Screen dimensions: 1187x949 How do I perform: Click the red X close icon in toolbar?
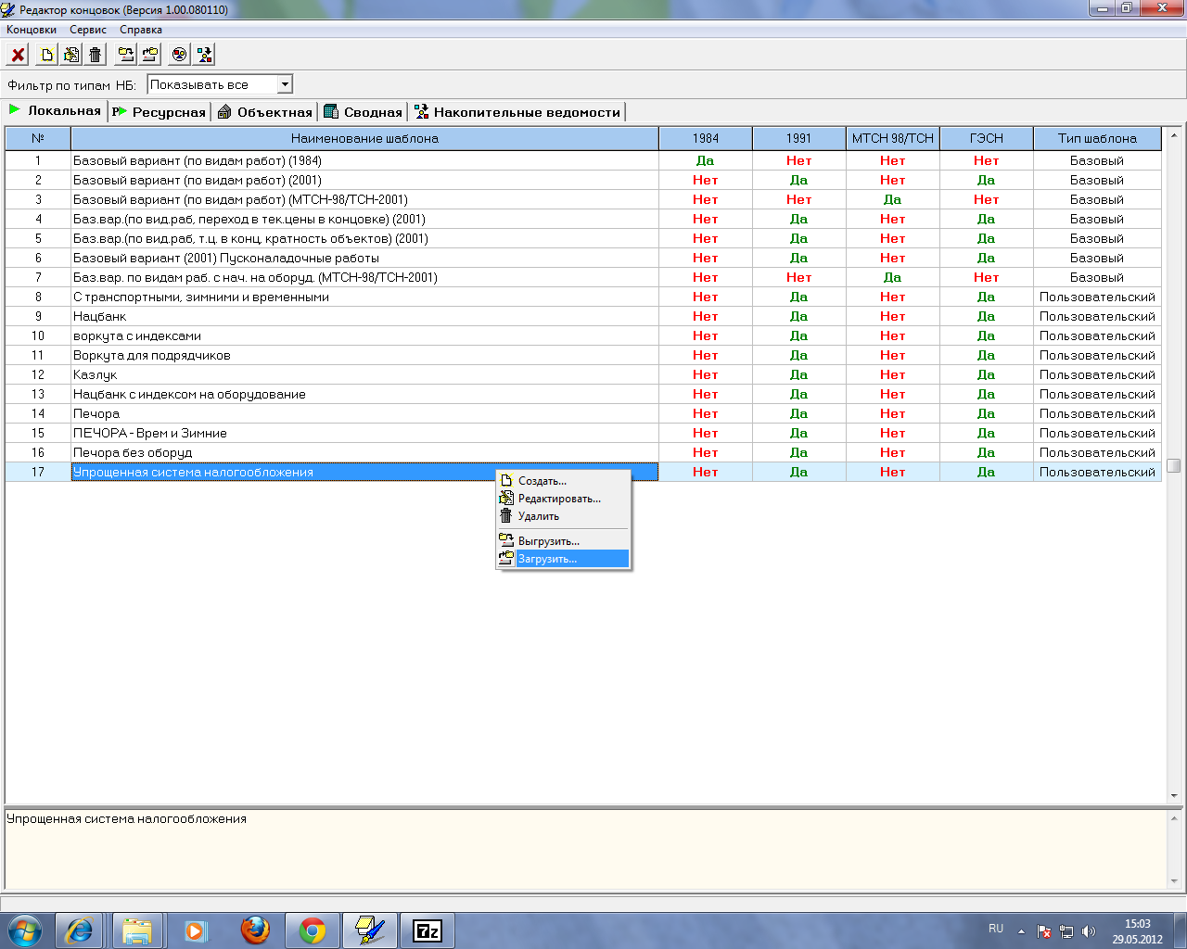(x=18, y=55)
